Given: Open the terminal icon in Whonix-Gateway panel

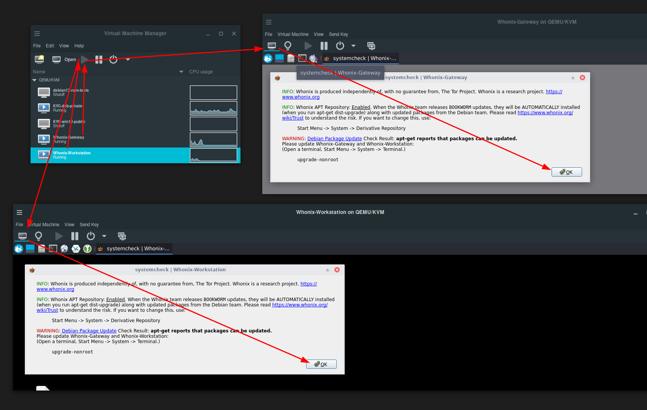Looking at the screenshot, I should 302,58.
